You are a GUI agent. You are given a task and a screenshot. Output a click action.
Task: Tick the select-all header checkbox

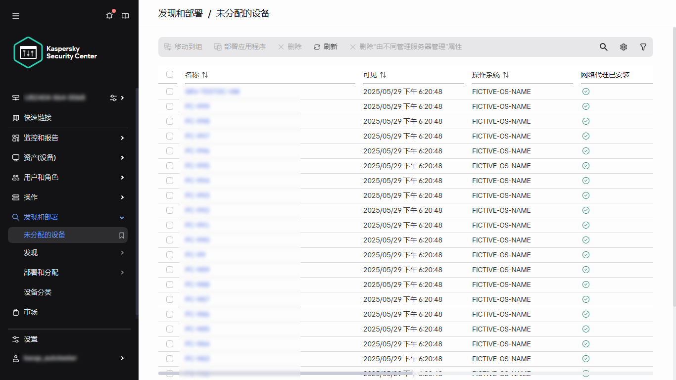[170, 74]
